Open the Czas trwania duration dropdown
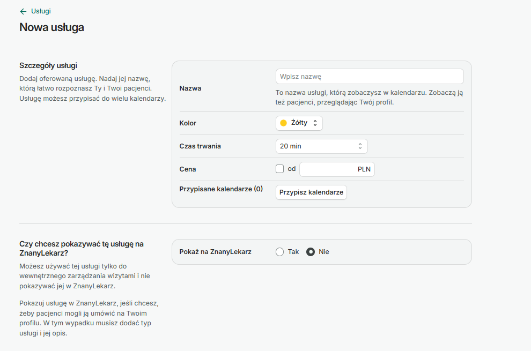Screen dimensions: 531x351 [x=321, y=146]
